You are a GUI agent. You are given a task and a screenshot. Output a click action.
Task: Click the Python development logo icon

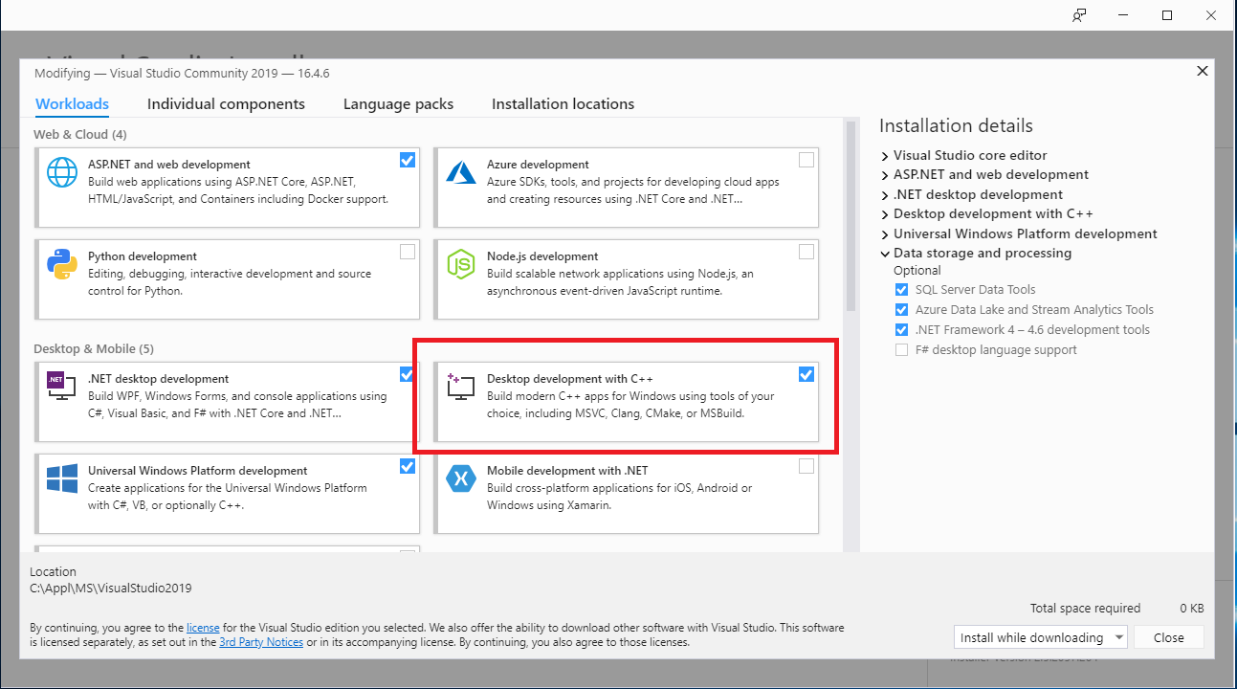click(x=62, y=264)
